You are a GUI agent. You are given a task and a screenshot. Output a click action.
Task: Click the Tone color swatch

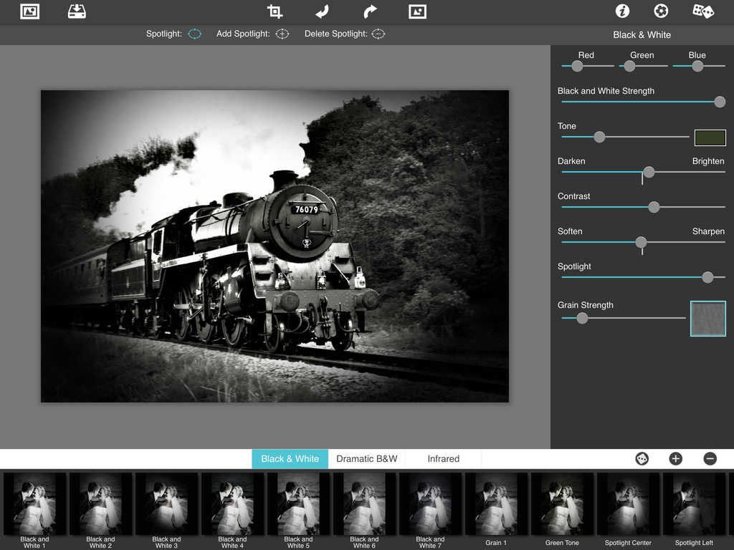(710, 137)
